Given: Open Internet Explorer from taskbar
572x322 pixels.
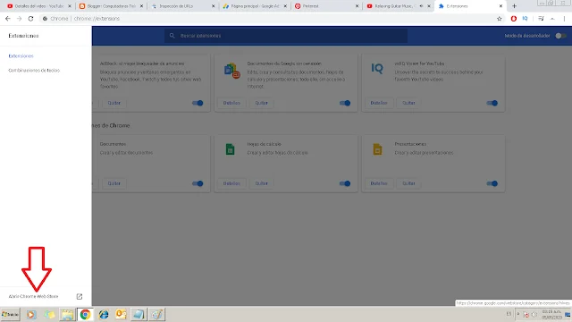Looking at the screenshot, I should coord(104,314).
